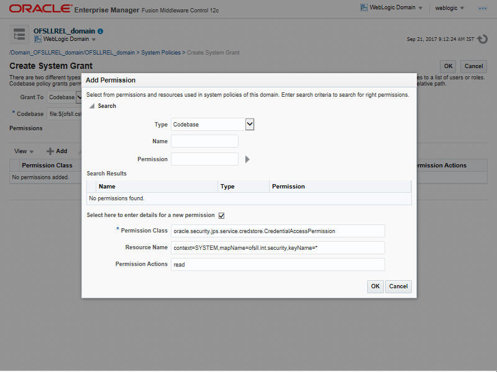This screenshot has width=497, height=372.
Task: Click the Permission Actions field containing read
Action: (278, 265)
